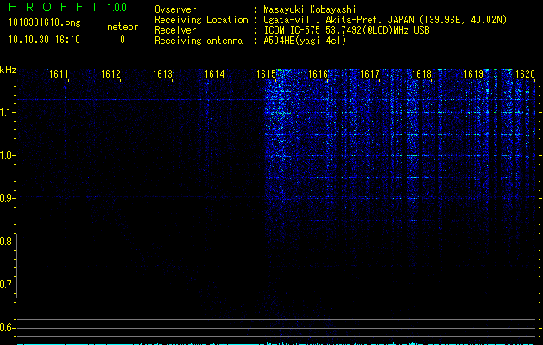Click the filename 1010301610.png

(45, 23)
